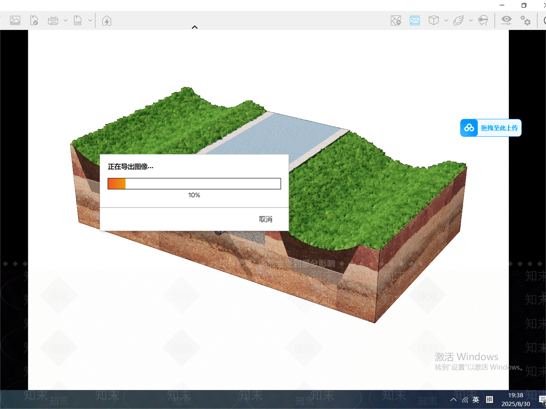This screenshot has width=546, height=409.
Task: Open the Site Context map-pin icon
Action: pos(396,20)
